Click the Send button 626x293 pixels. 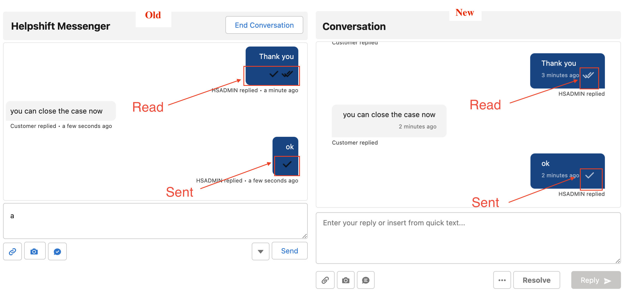289,251
